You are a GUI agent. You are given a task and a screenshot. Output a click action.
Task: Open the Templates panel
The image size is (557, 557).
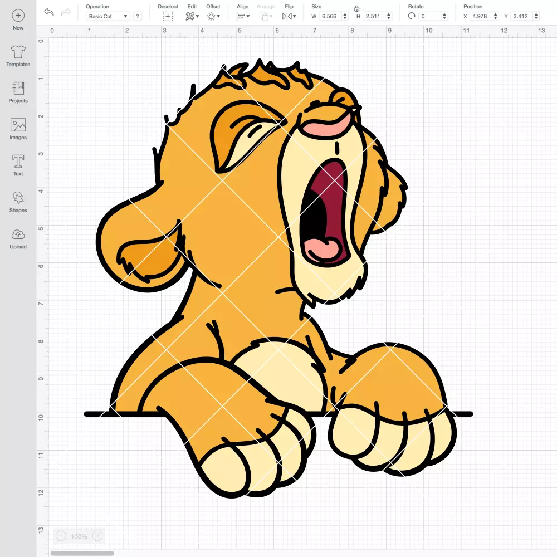(18, 56)
